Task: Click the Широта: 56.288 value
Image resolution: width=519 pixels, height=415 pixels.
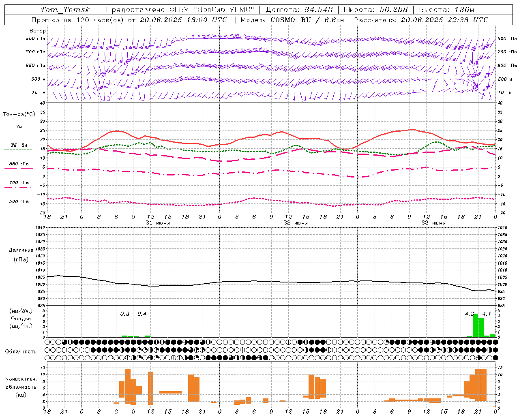Action: 375,10
